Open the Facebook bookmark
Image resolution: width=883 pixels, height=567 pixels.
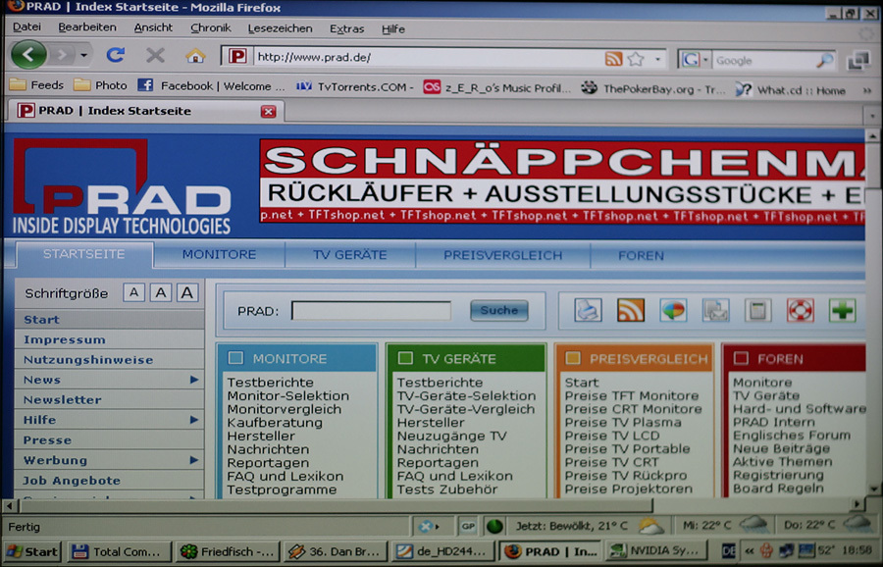(212, 86)
